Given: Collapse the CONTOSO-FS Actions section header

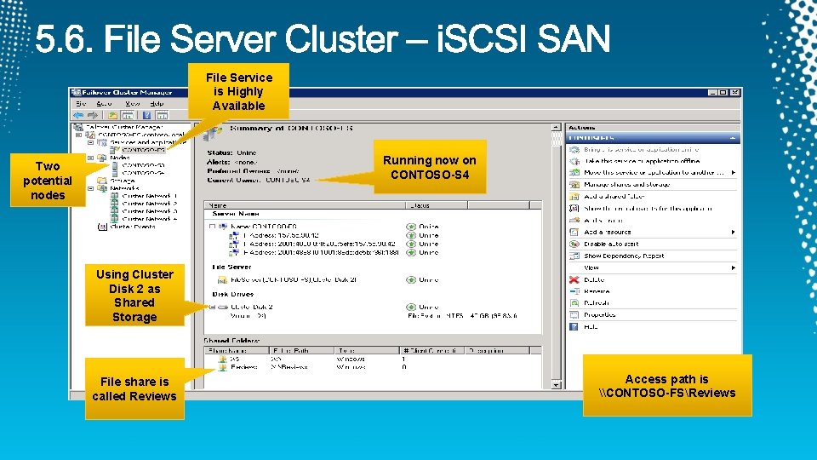Looking at the screenshot, I should [x=733, y=138].
